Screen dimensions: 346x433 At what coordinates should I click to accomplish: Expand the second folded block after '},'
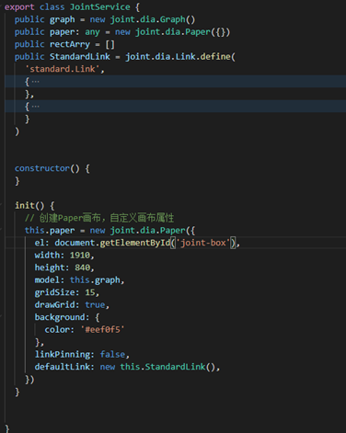pos(36,107)
